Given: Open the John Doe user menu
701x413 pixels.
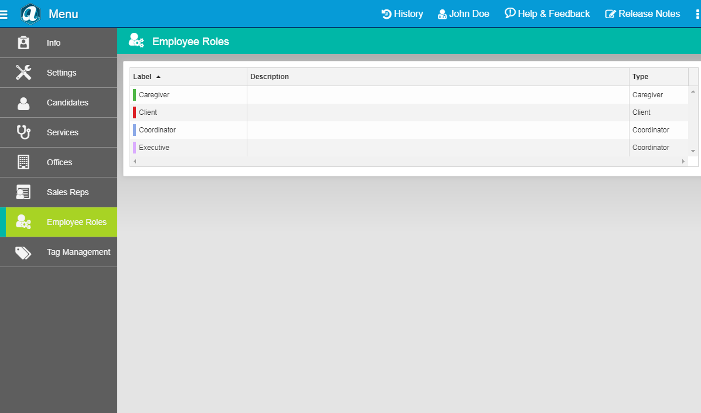Looking at the screenshot, I should pyautogui.click(x=463, y=14).
